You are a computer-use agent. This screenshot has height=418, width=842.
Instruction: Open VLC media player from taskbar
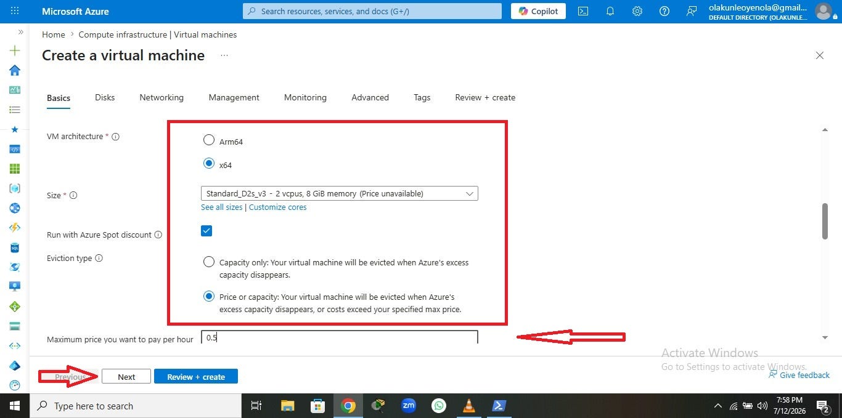[468, 406]
